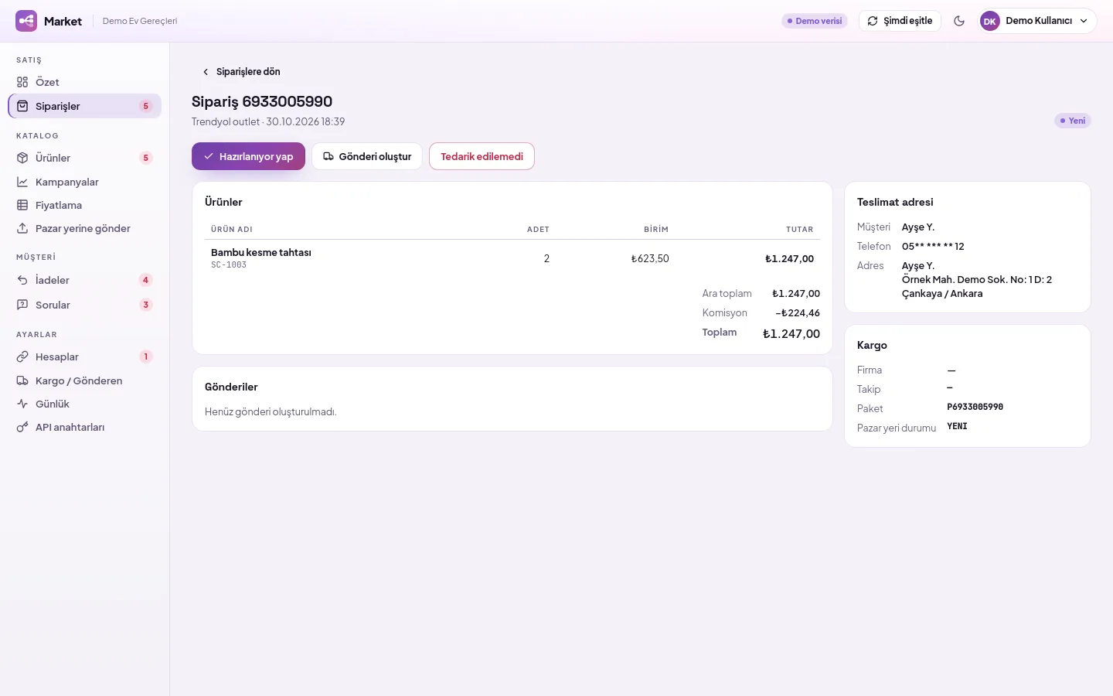1113x696 pixels.
Task: Click the Pazar yerine gönder upload icon
Action: pyautogui.click(x=22, y=228)
